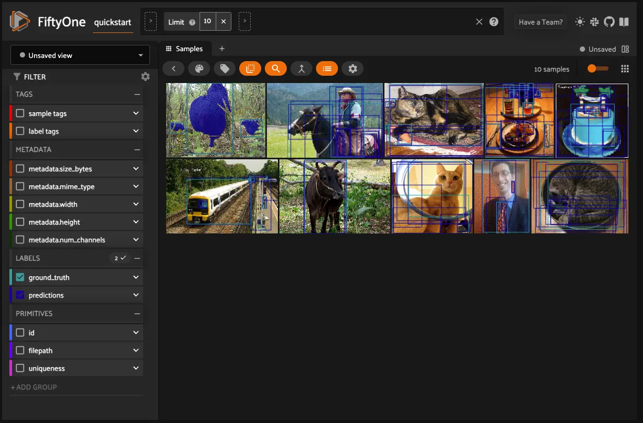Open filter sidebar settings gear

(x=145, y=77)
